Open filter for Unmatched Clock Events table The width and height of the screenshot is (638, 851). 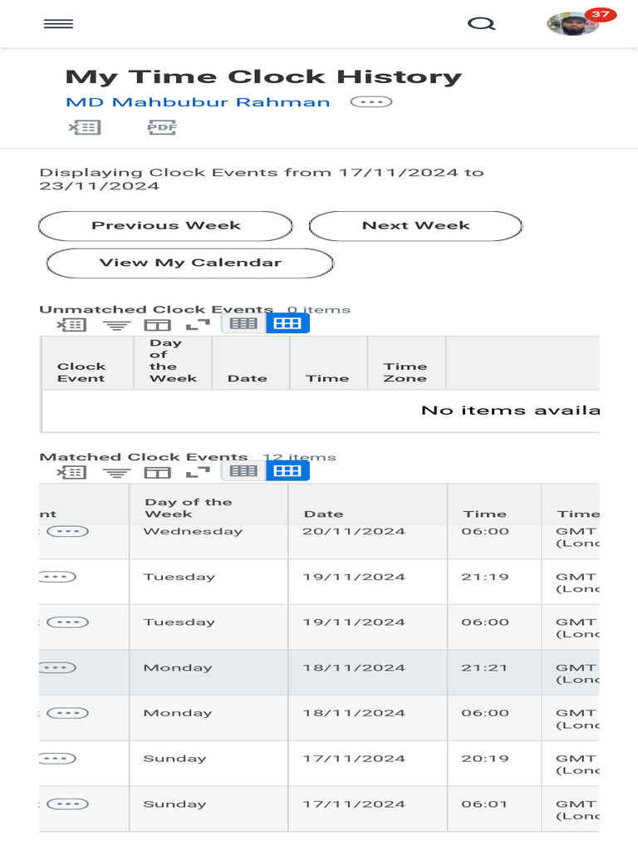(x=116, y=325)
